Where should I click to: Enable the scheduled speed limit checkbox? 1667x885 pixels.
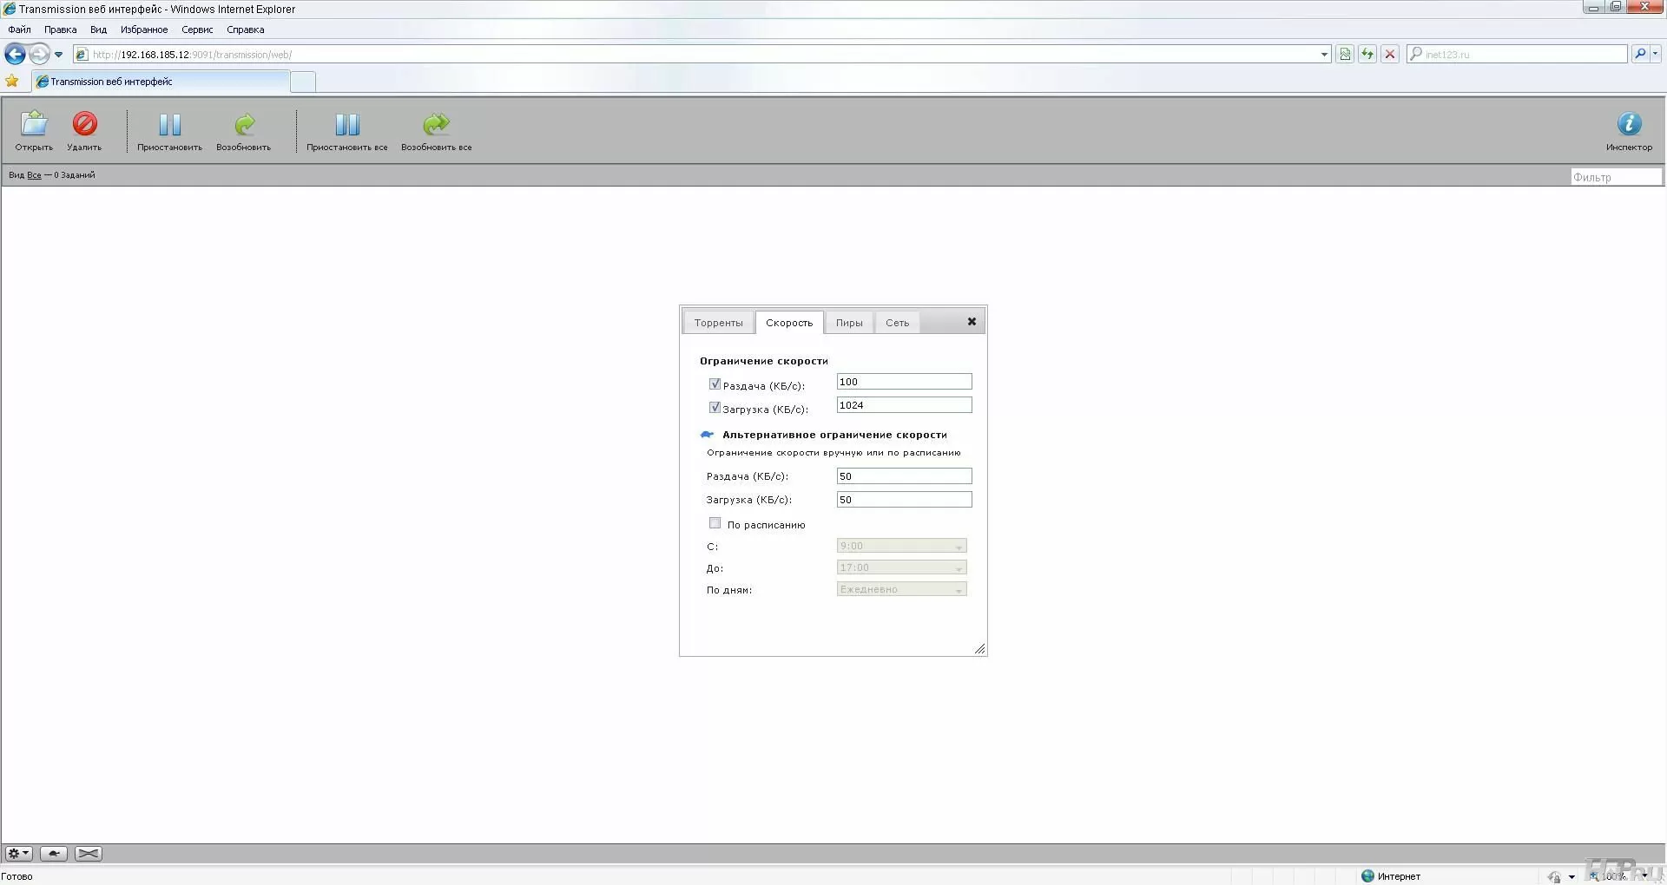[x=715, y=523]
